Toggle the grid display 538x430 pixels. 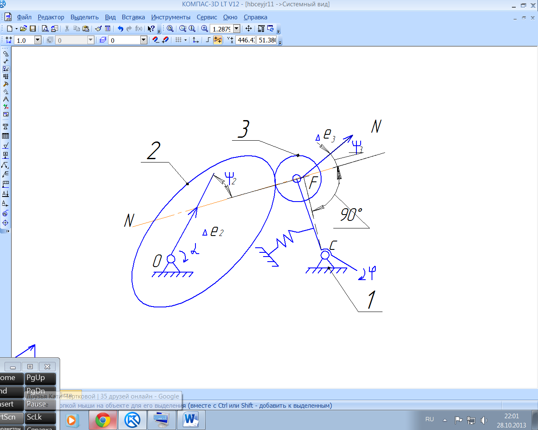click(x=179, y=40)
